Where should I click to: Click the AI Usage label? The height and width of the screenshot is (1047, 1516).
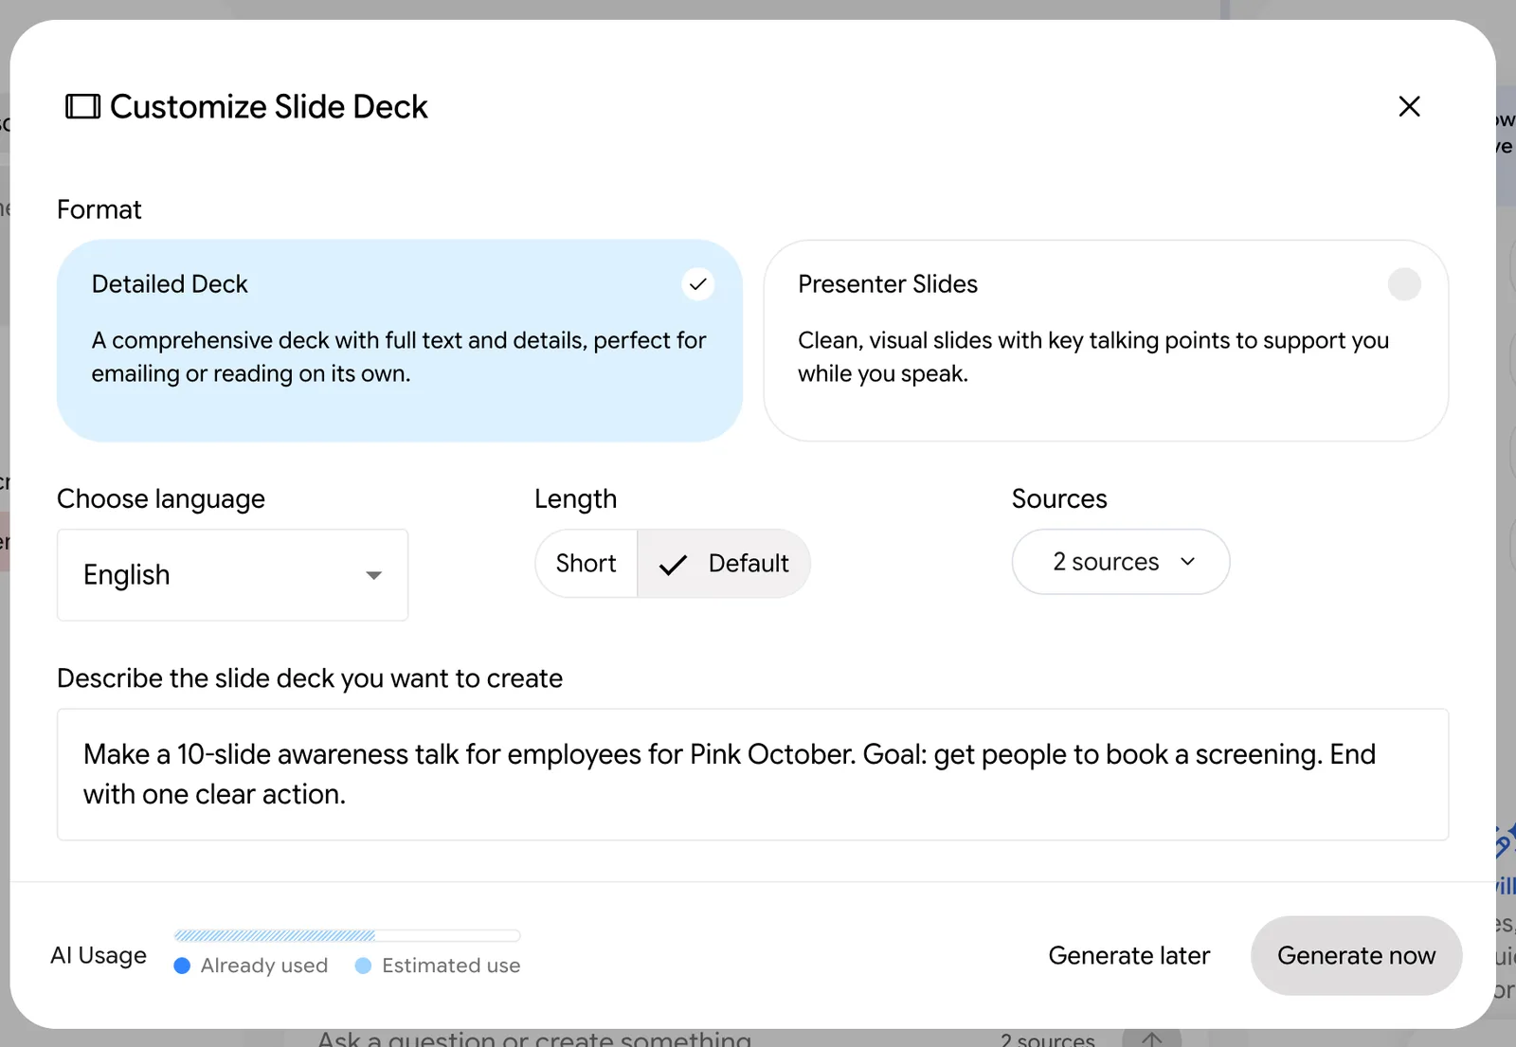tap(99, 955)
